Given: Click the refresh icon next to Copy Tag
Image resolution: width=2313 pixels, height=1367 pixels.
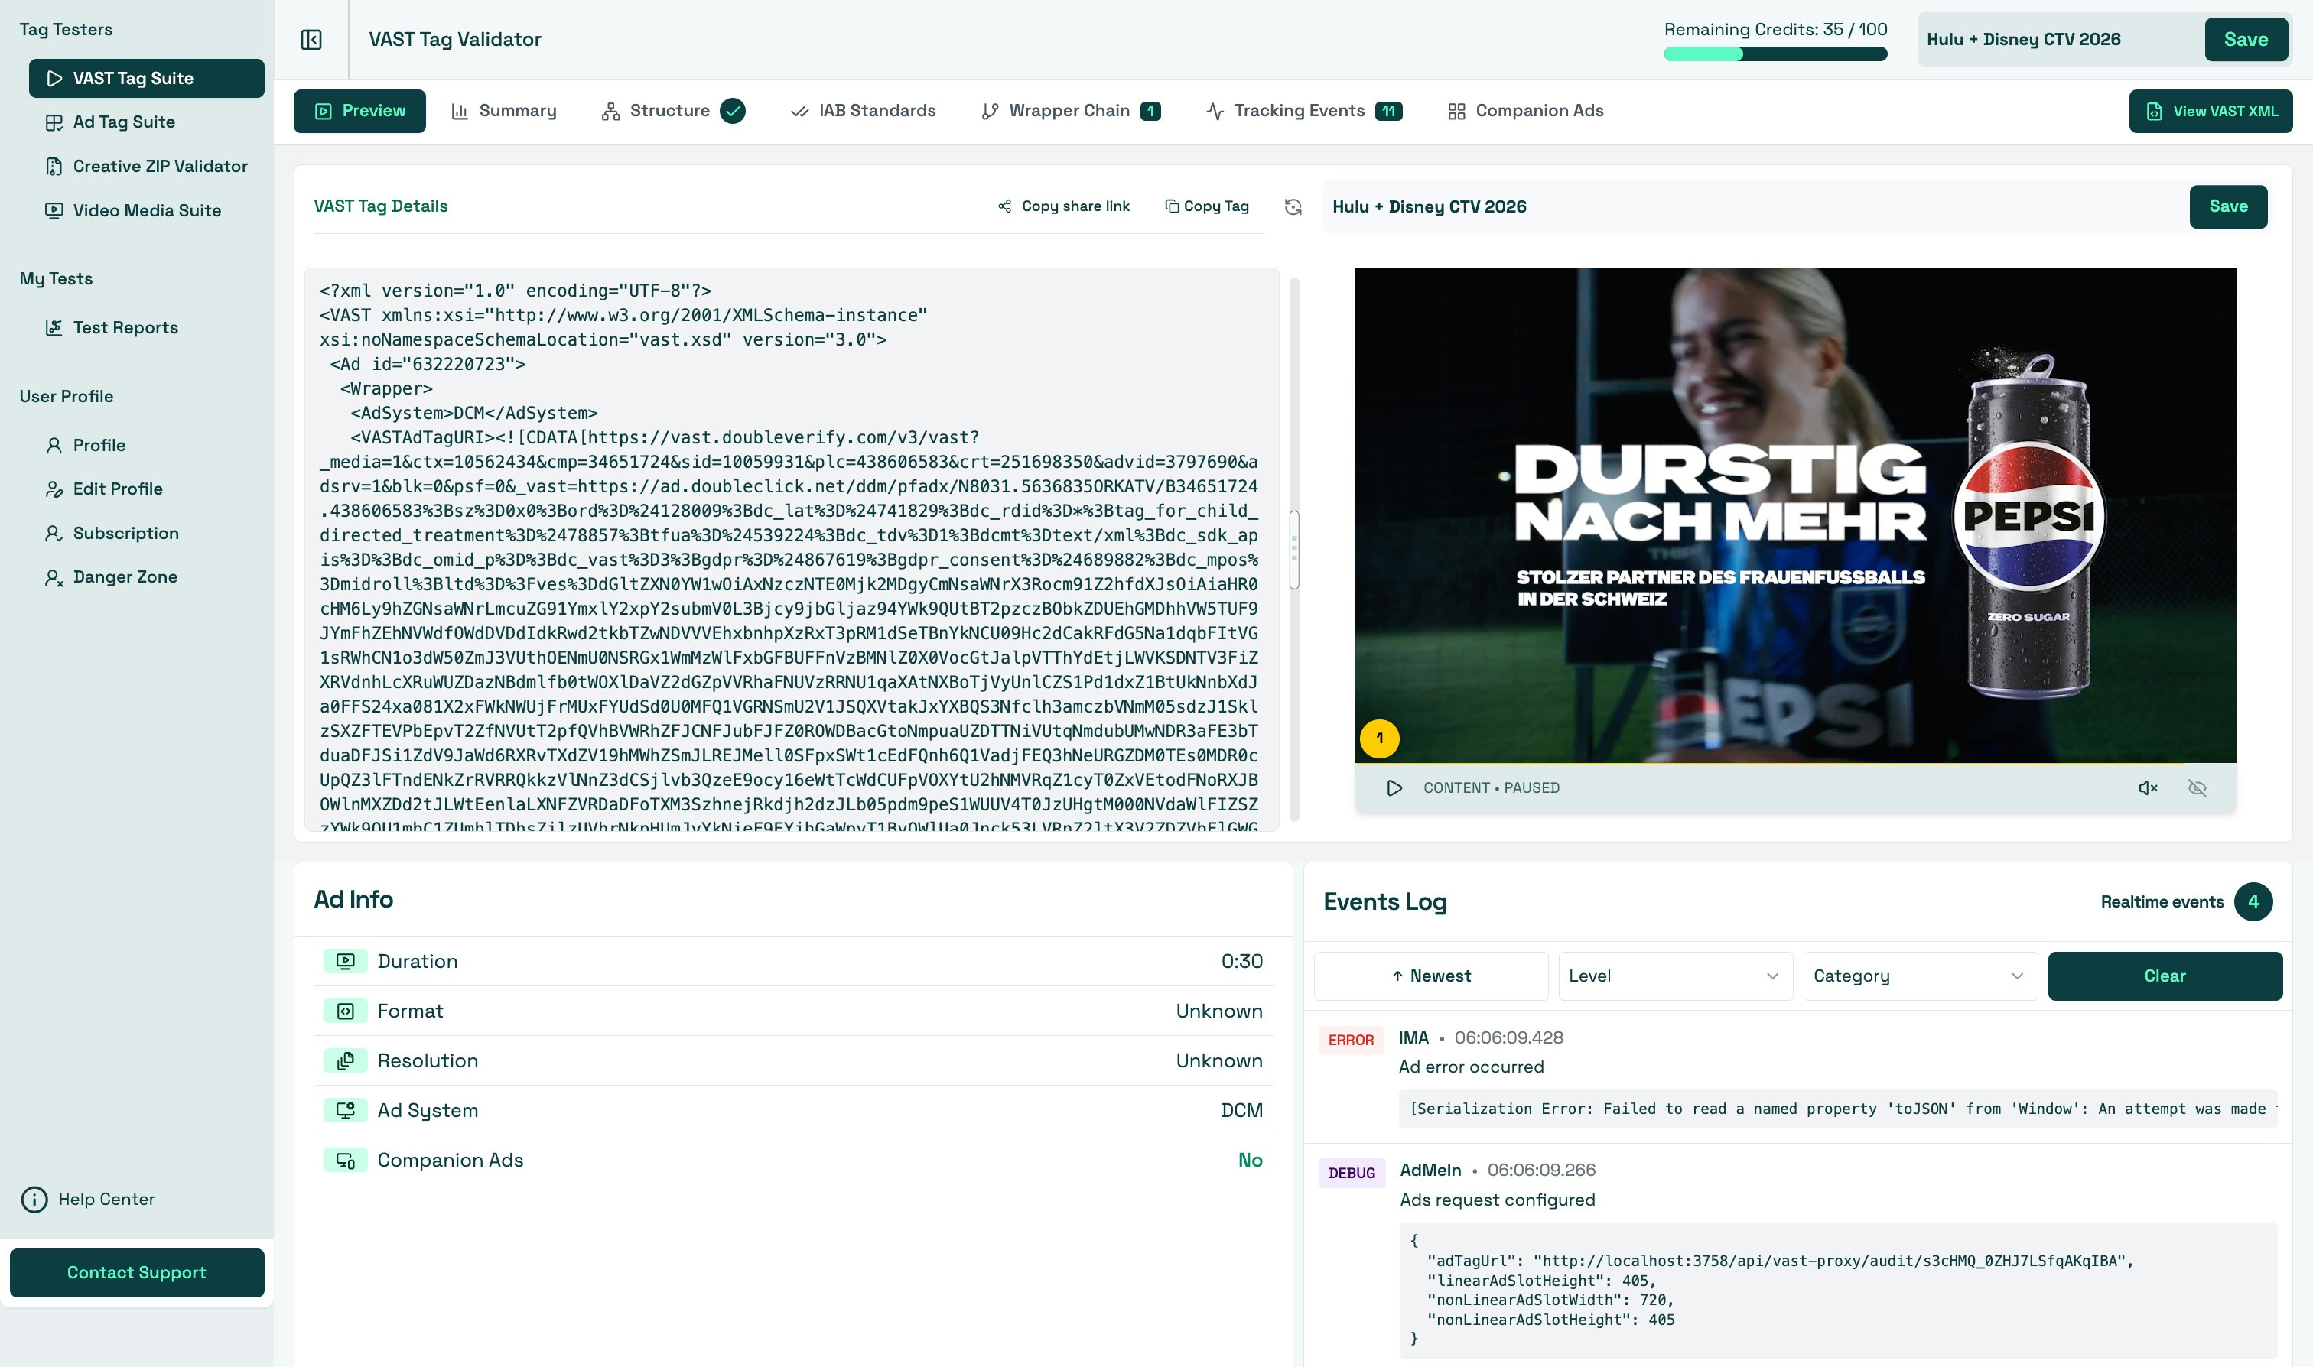Looking at the screenshot, I should pyautogui.click(x=1293, y=207).
